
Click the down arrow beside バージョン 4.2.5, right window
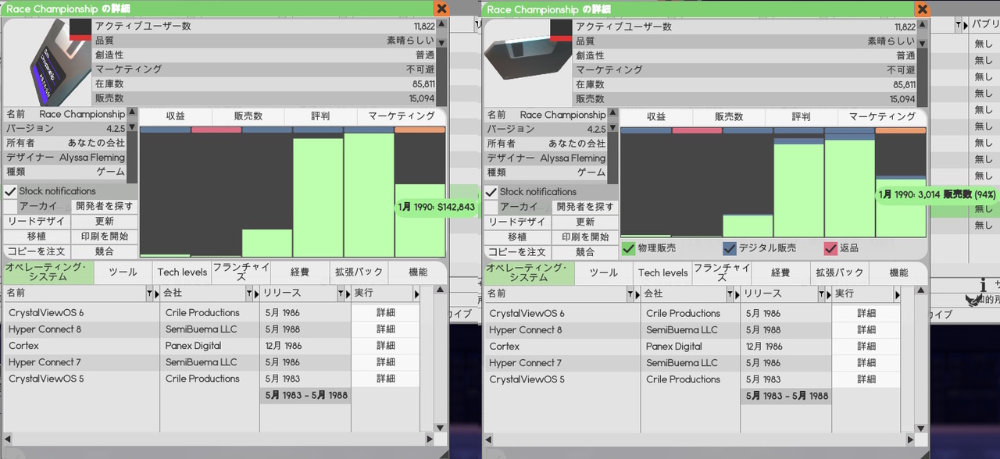click(x=612, y=126)
